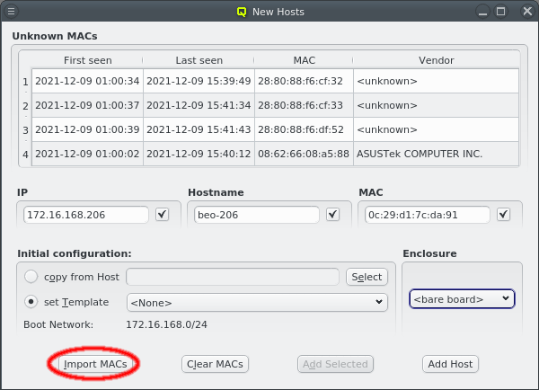Click last seen cell 2021-12-09 15:41:43
Screen dimensions: 539x390
point(199,129)
